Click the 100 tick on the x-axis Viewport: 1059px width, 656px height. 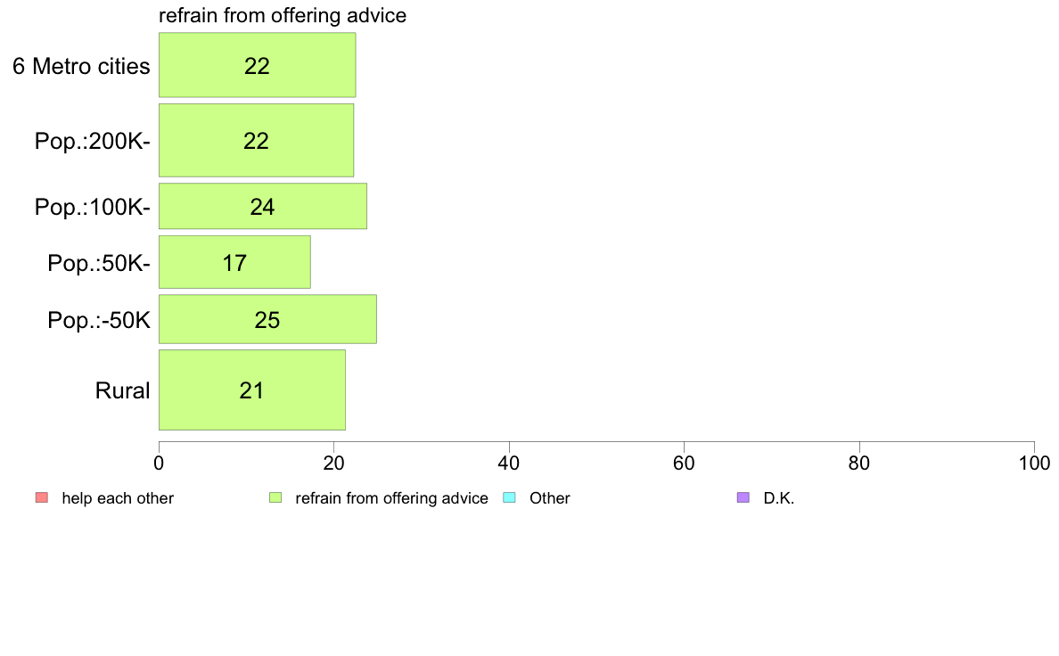point(1034,463)
